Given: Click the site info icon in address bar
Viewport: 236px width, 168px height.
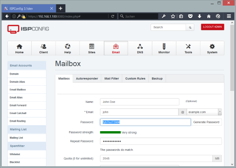Looking at the screenshot, I should [x=14, y=16].
